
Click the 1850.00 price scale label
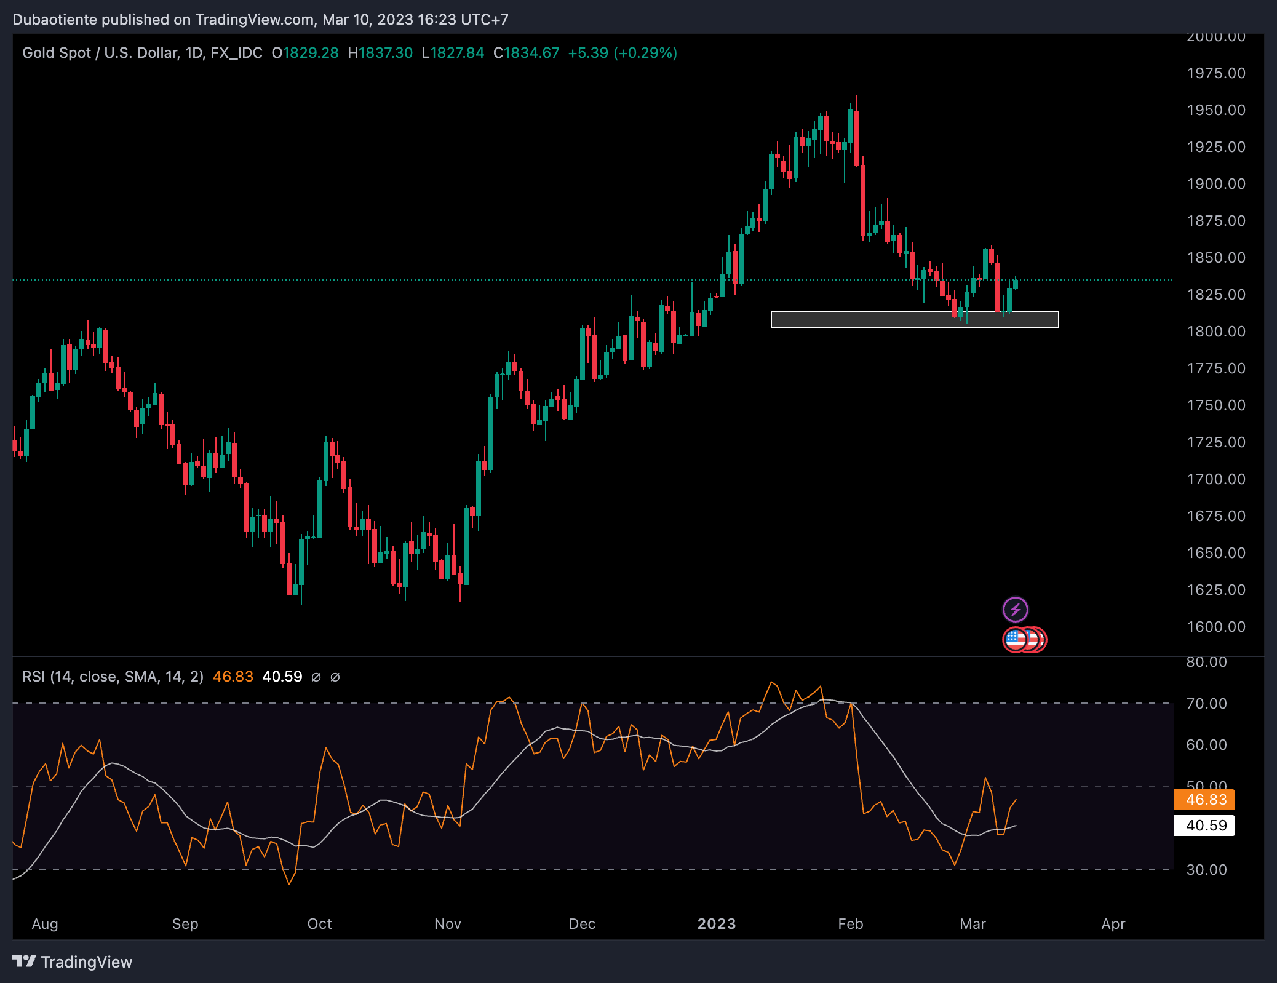[1216, 258]
